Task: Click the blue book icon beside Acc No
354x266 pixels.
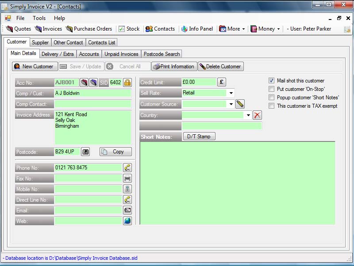Action: point(93,82)
